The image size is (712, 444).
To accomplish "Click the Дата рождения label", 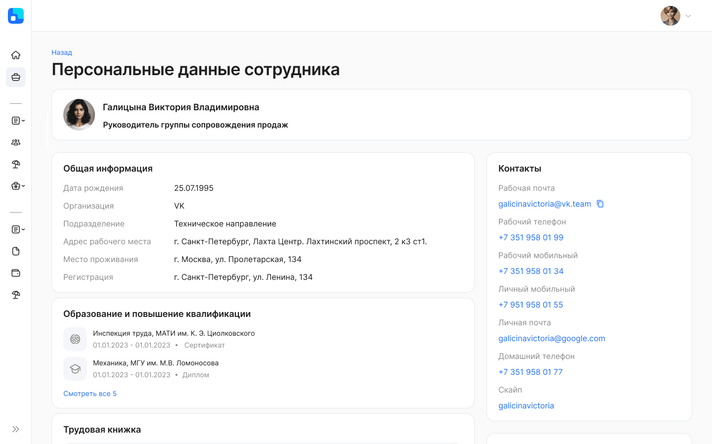I will pyautogui.click(x=93, y=188).
